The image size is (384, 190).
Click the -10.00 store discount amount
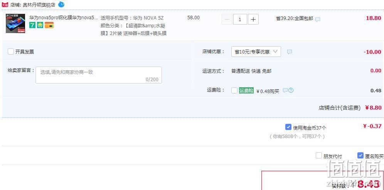372,52
